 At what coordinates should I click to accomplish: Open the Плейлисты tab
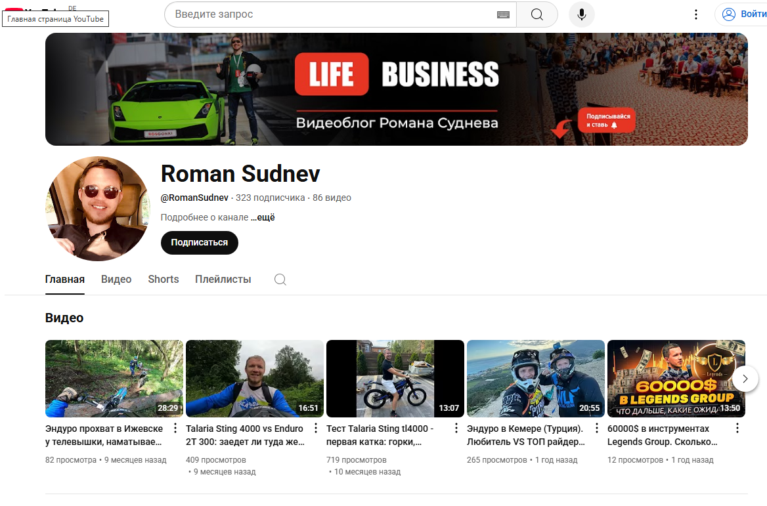[x=223, y=280]
